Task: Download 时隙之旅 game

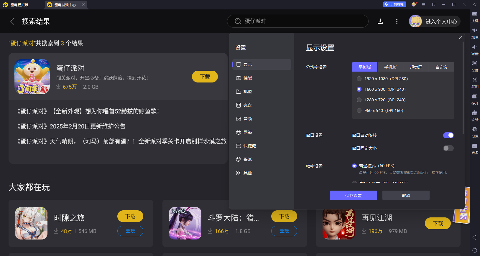Action: tap(130, 216)
